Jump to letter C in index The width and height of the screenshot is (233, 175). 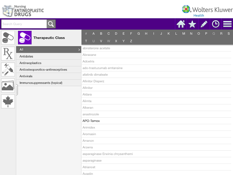(109, 34)
